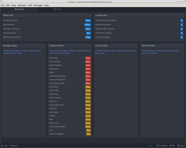Screen dimensions: 186x148
Task: Click the git push up-arrow icon
Action: coord(174,146)
